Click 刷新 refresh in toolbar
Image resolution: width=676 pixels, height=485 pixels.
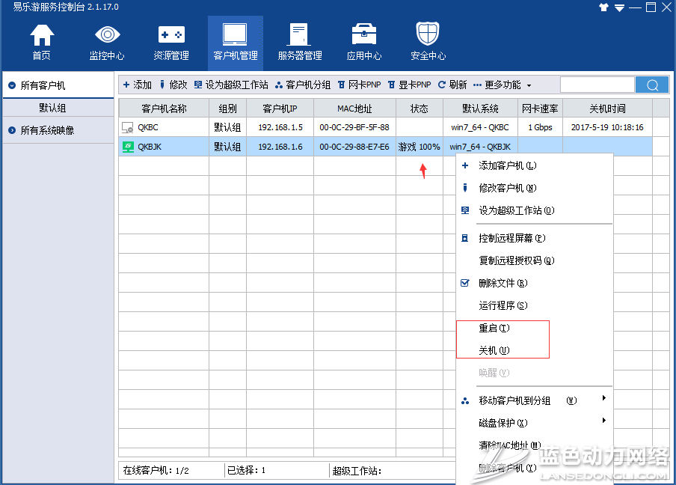point(452,85)
